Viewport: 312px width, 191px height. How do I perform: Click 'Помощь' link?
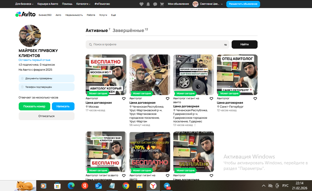click(67, 4)
